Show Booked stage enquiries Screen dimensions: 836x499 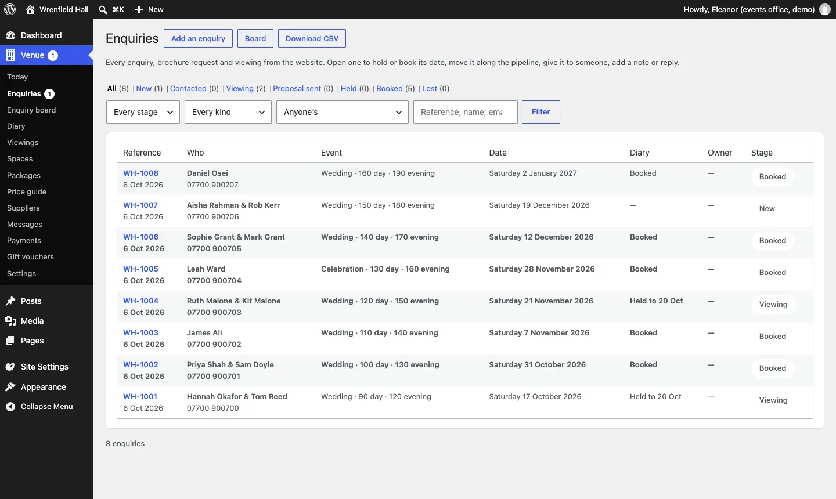click(x=390, y=89)
